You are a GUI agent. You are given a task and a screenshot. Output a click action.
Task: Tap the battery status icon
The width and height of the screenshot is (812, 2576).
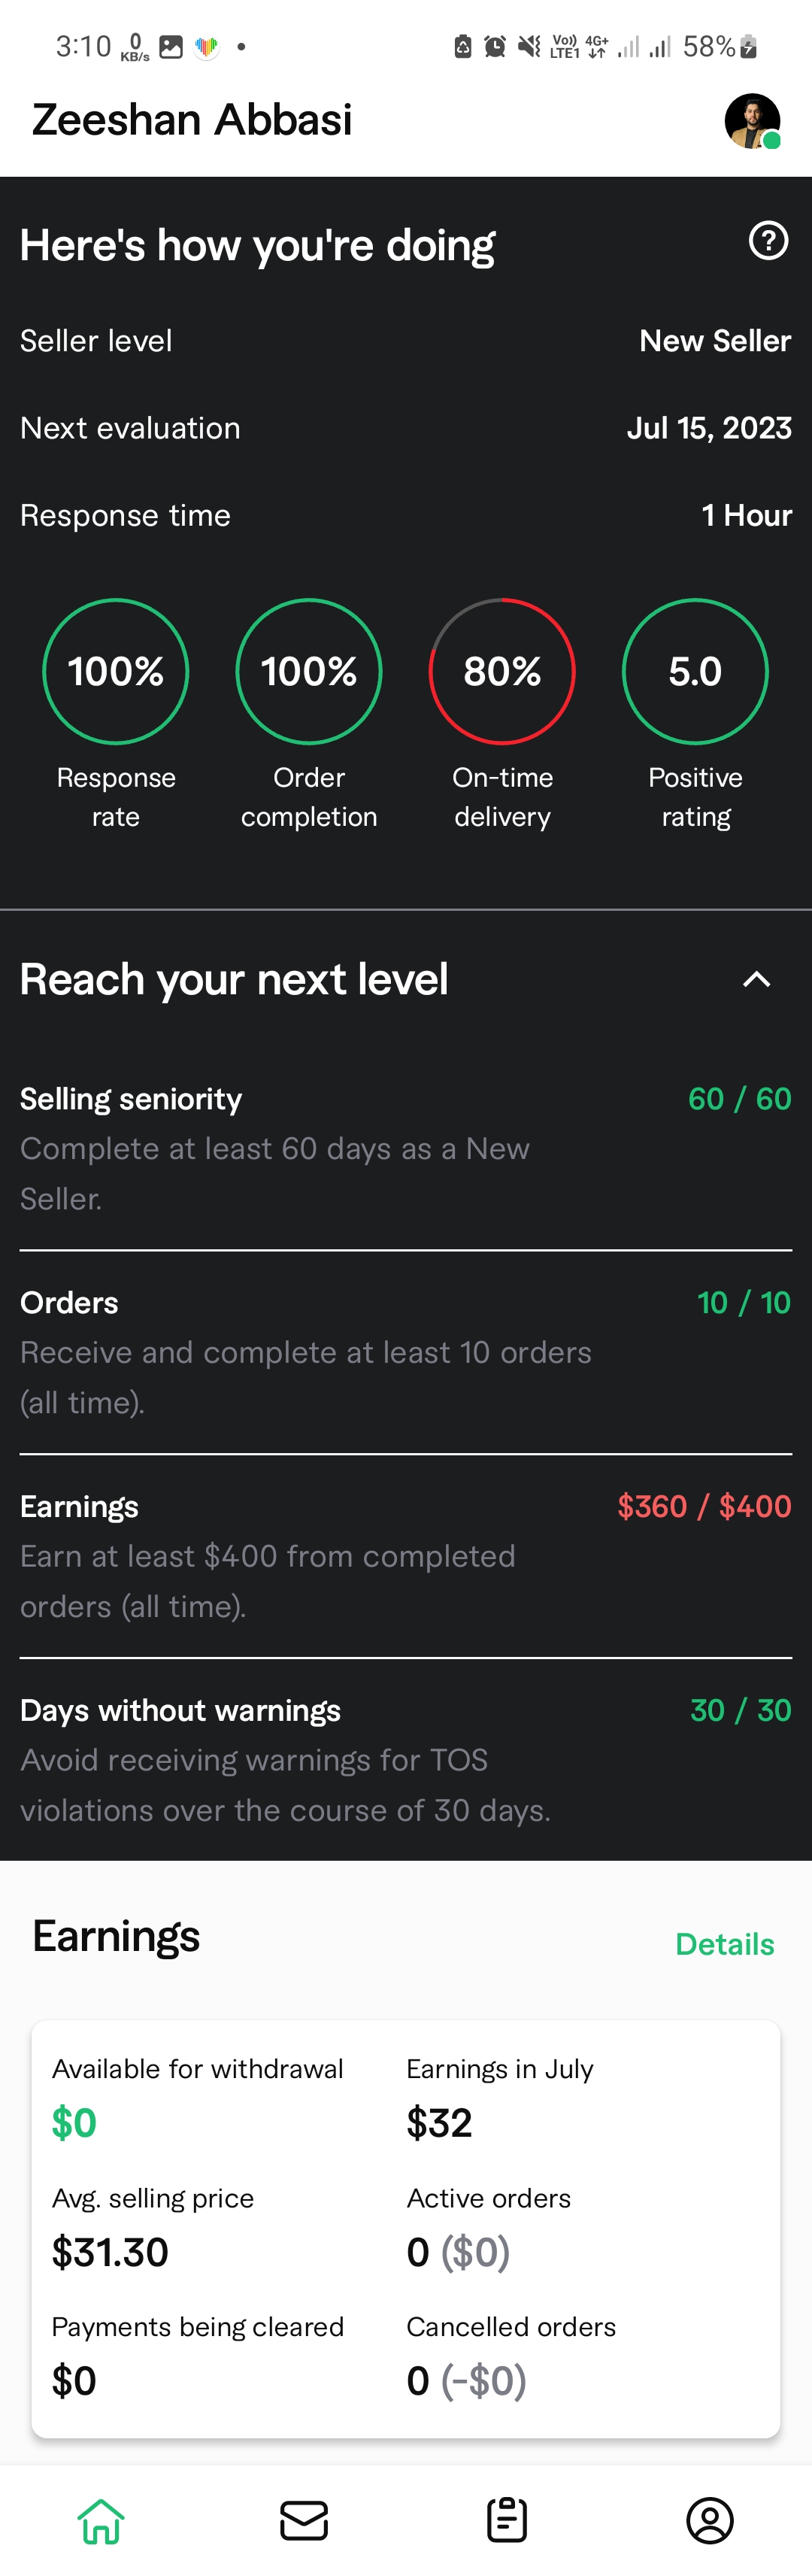coord(748,46)
